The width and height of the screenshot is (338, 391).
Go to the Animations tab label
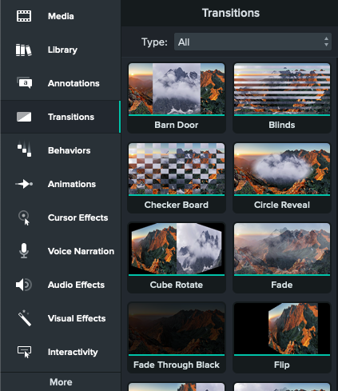click(72, 184)
